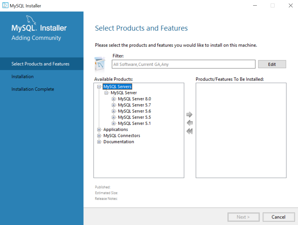
Task: Select MySQL Servers tree item
Action: pyautogui.click(x=117, y=86)
